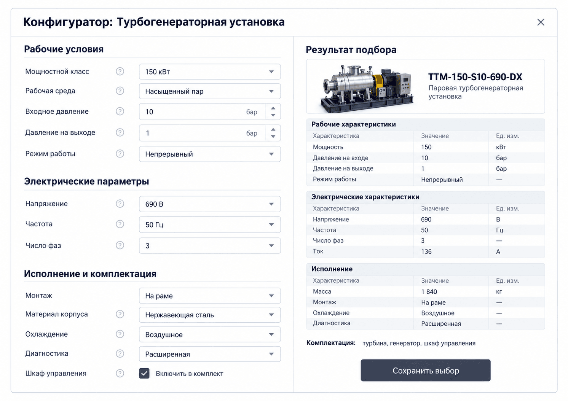Close the configurator dialog with X

541,22
